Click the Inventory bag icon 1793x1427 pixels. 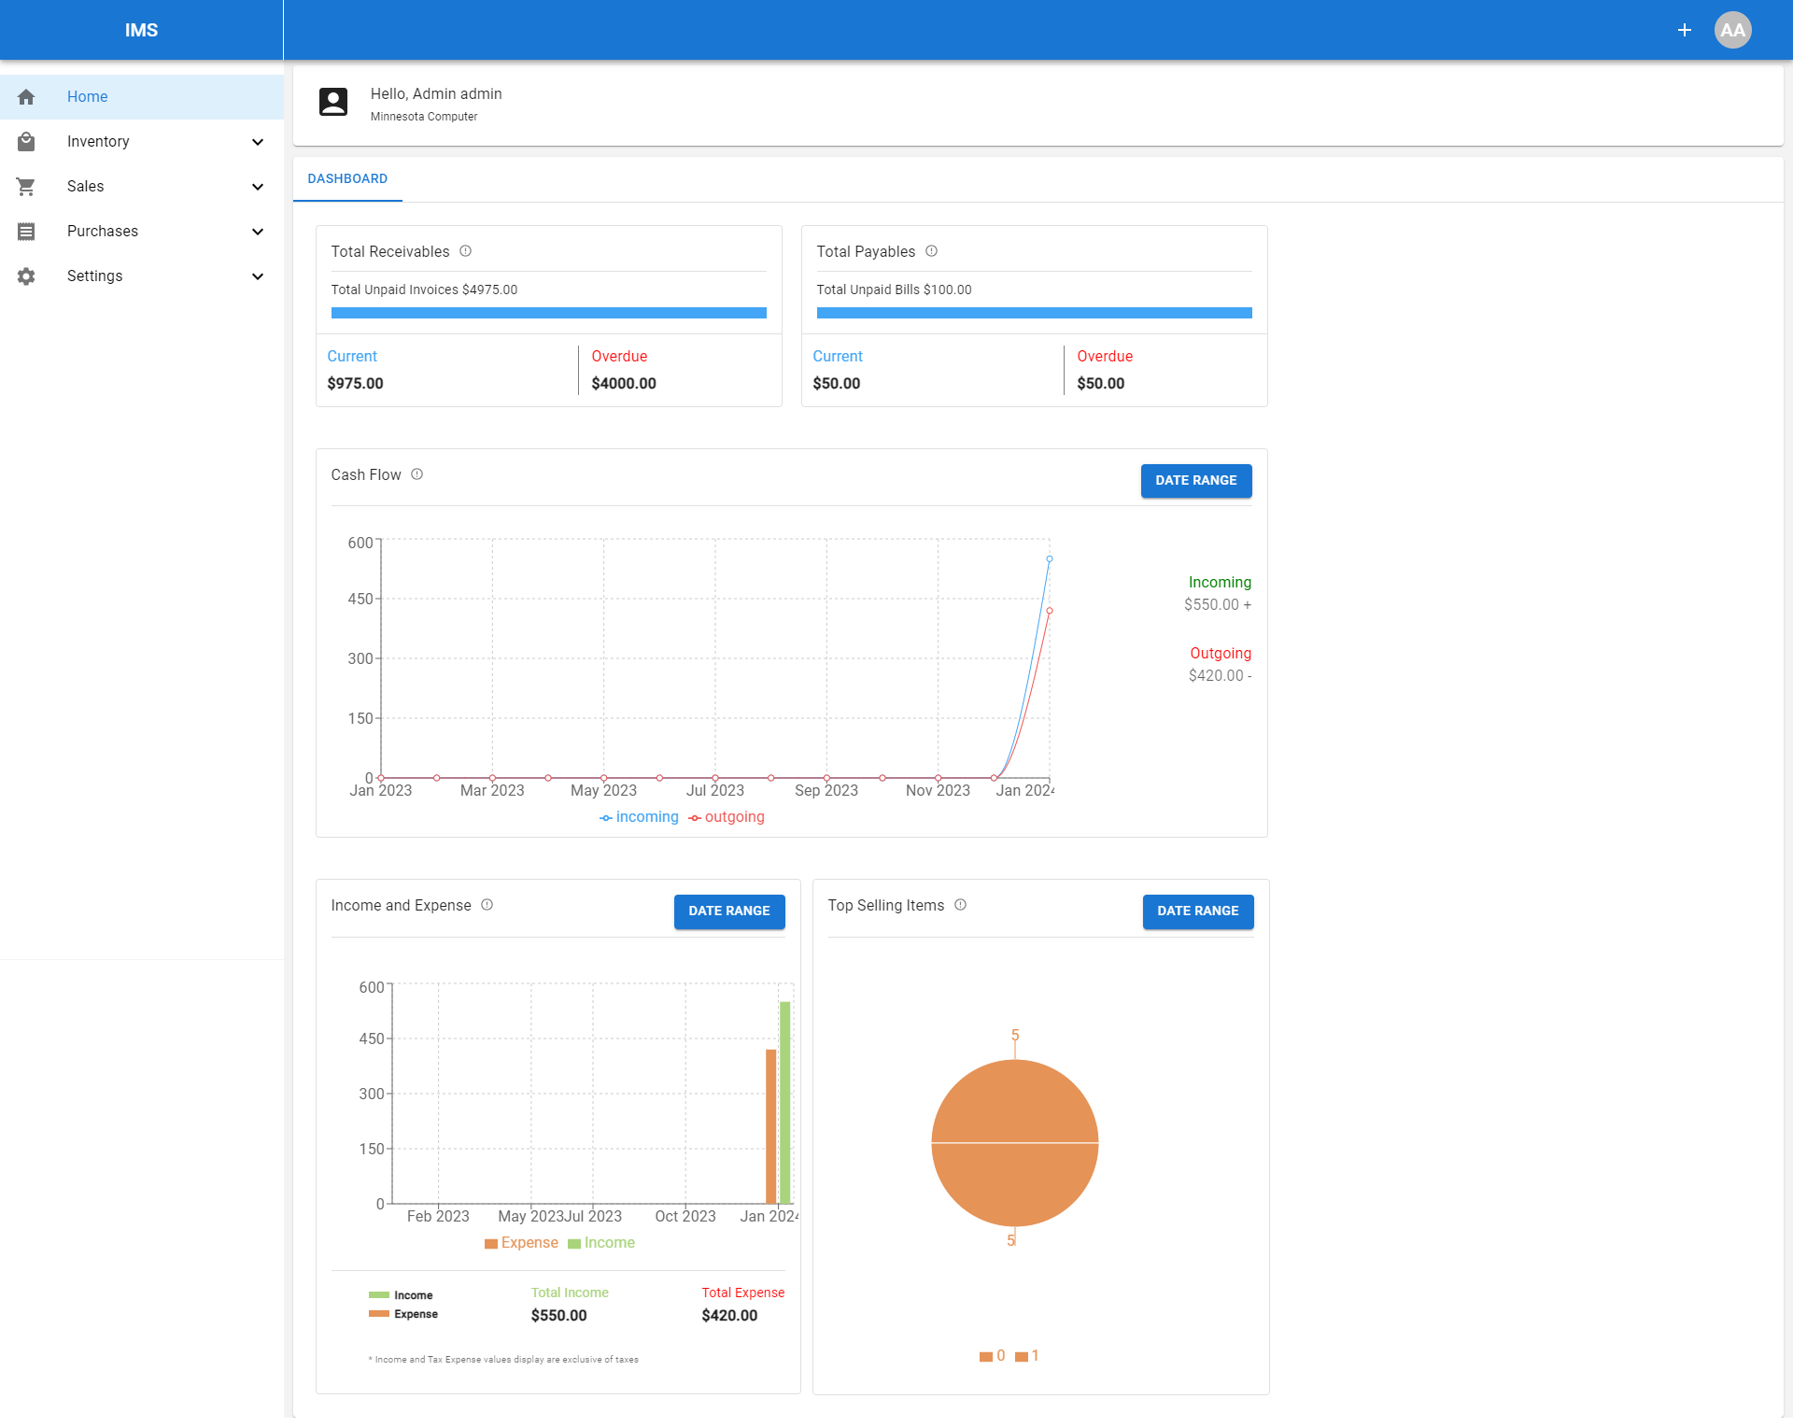point(26,142)
